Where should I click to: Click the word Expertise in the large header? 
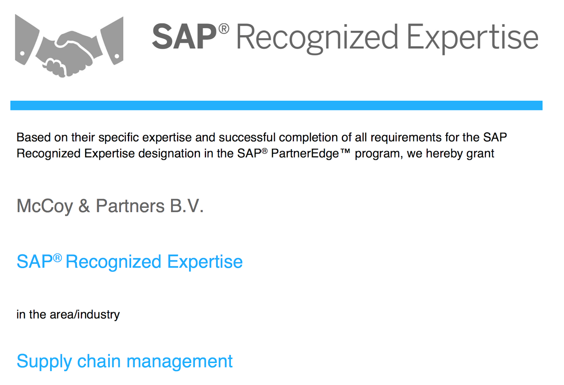tap(472, 38)
